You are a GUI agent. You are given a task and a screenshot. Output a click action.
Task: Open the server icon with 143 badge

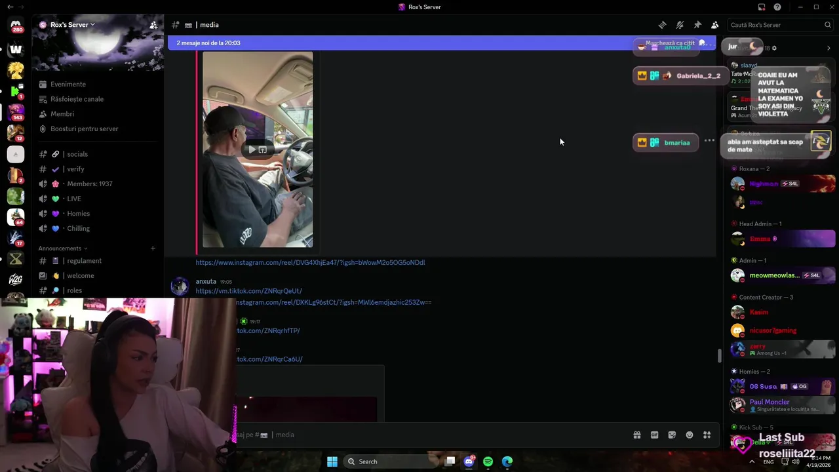tap(16, 112)
